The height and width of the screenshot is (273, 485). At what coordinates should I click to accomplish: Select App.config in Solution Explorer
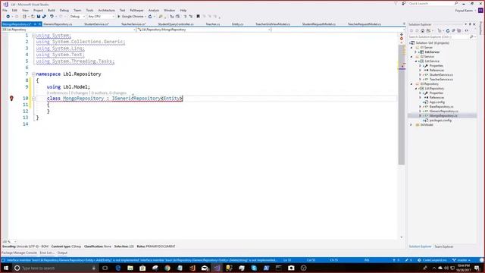point(436,102)
